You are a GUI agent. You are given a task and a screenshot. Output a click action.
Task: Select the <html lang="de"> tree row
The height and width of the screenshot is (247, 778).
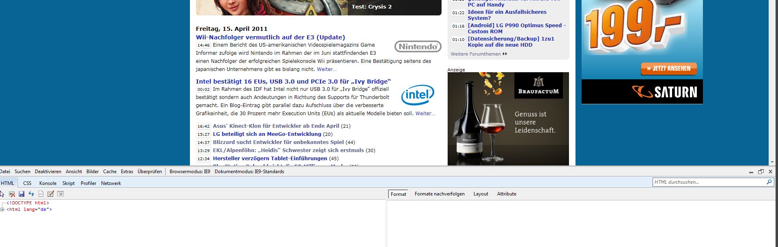(29, 210)
